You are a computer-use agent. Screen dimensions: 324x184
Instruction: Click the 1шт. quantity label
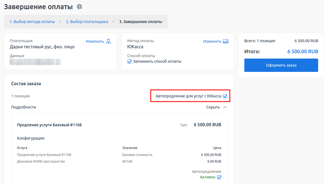click(x=184, y=125)
